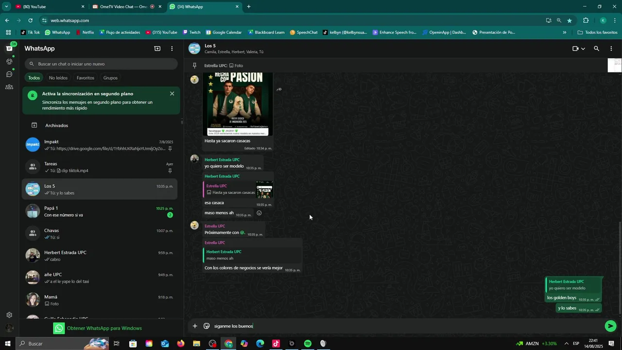Expand hidden bookmarks chevron

564,33
